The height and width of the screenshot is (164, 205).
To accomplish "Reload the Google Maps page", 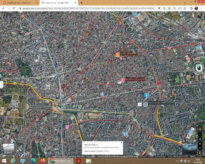I will click(14, 8).
